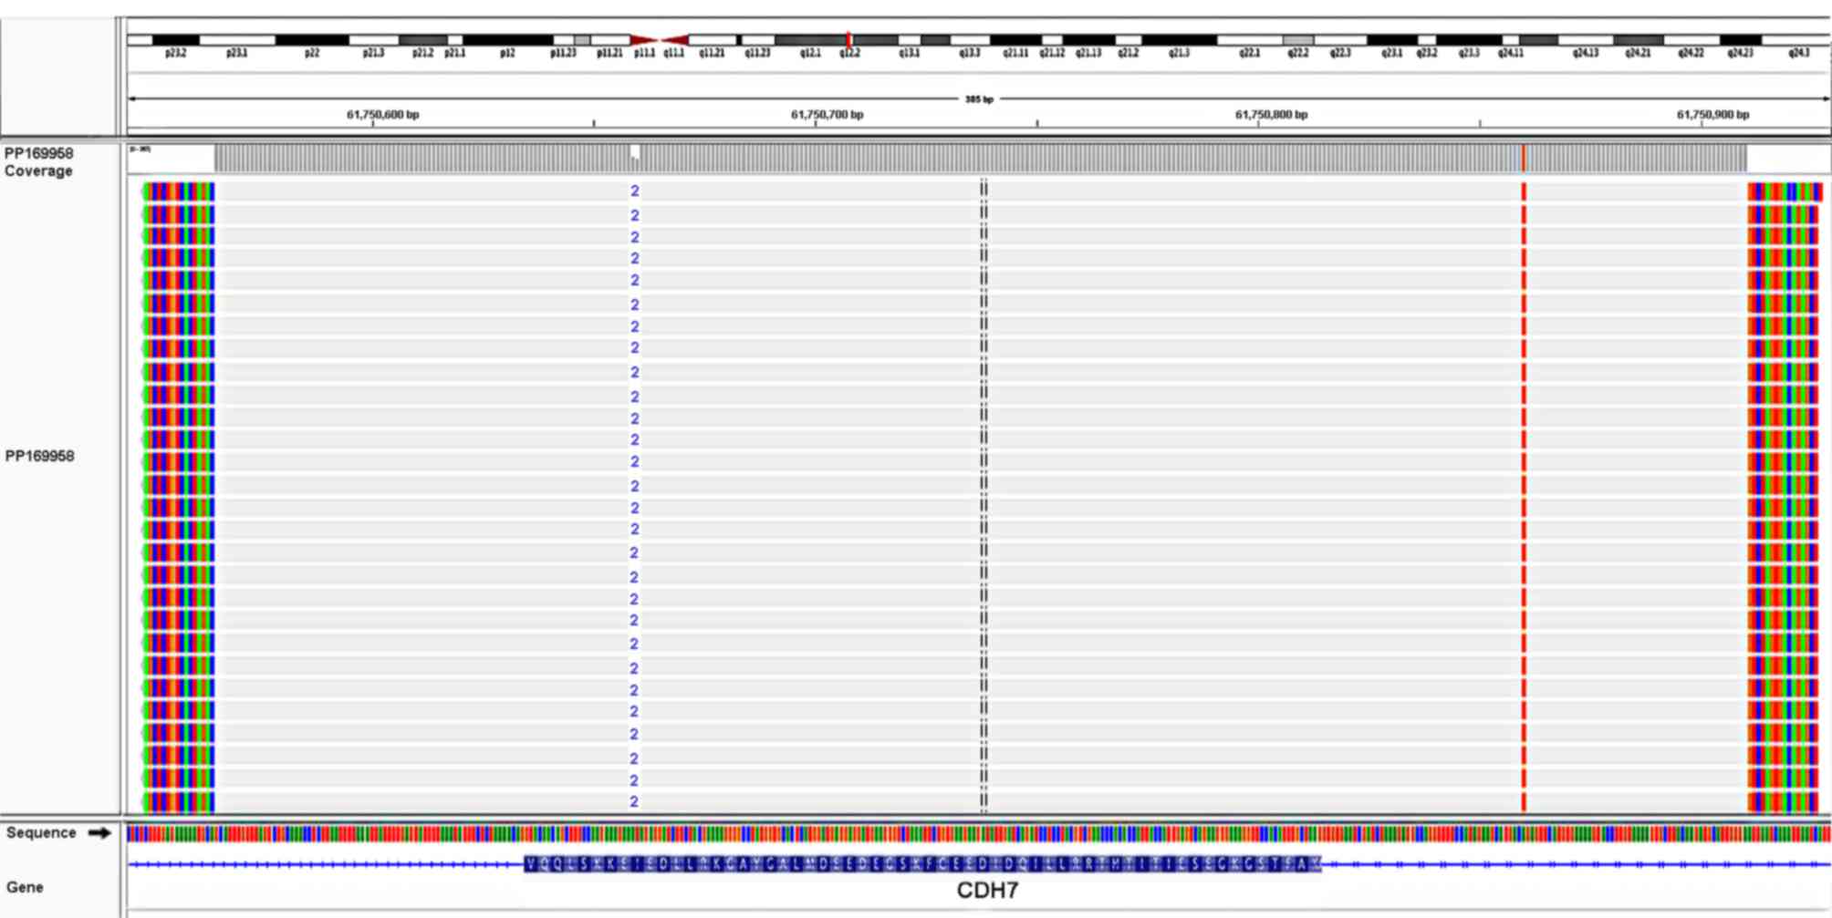
Task: Click the coverage data range label
Action: coord(140,149)
